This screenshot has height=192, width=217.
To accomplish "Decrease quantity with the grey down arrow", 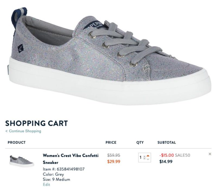I will pyautogui.click(x=148, y=159).
